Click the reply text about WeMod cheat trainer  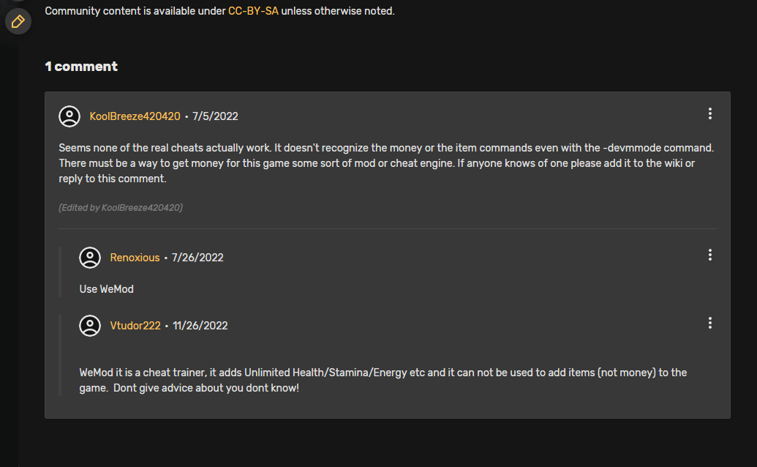383,380
